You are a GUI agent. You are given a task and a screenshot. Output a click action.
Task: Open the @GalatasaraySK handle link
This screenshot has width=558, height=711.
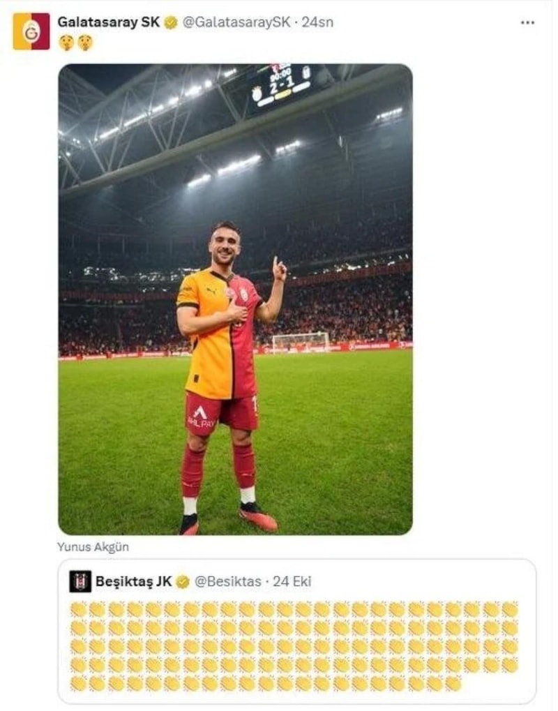[236, 22]
